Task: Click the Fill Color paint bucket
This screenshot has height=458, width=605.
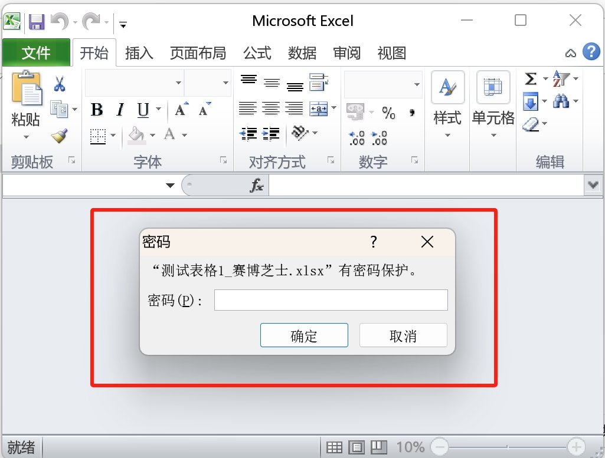Action: (136, 136)
